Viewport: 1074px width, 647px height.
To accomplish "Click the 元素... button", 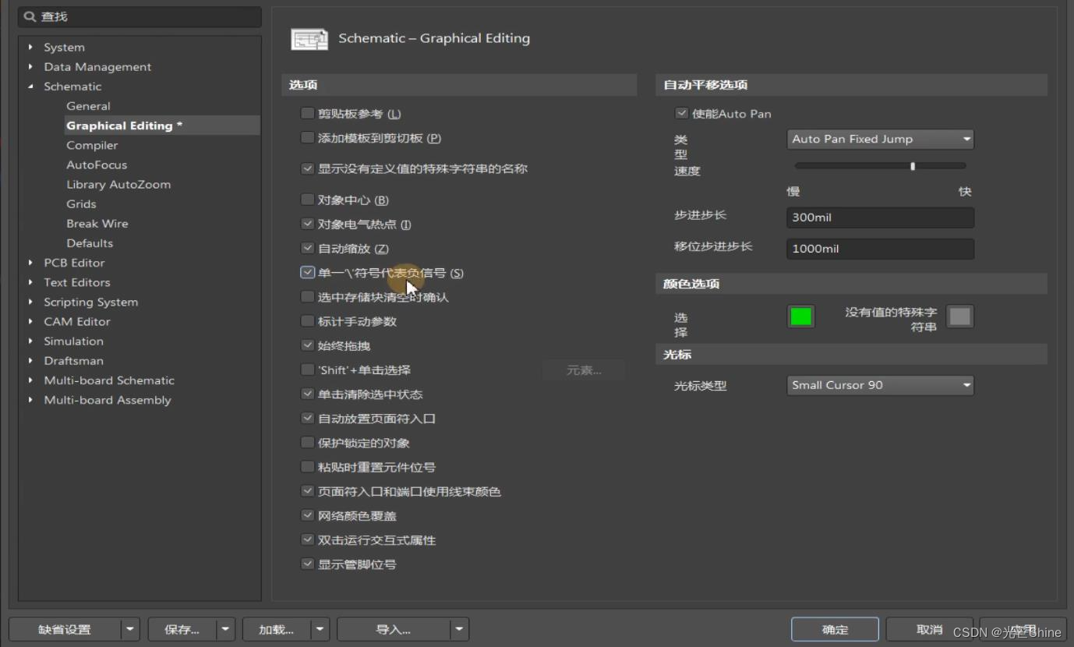I will coord(584,370).
